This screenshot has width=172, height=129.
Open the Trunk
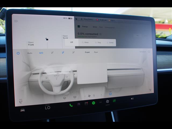point(65,37)
